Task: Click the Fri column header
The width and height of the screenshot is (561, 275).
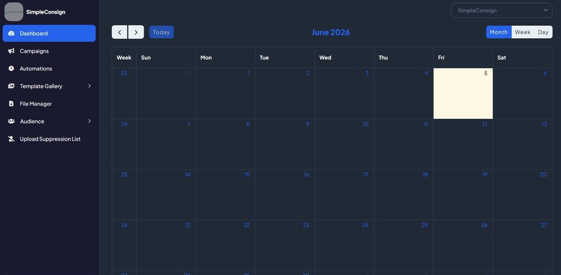Action: pyautogui.click(x=463, y=58)
